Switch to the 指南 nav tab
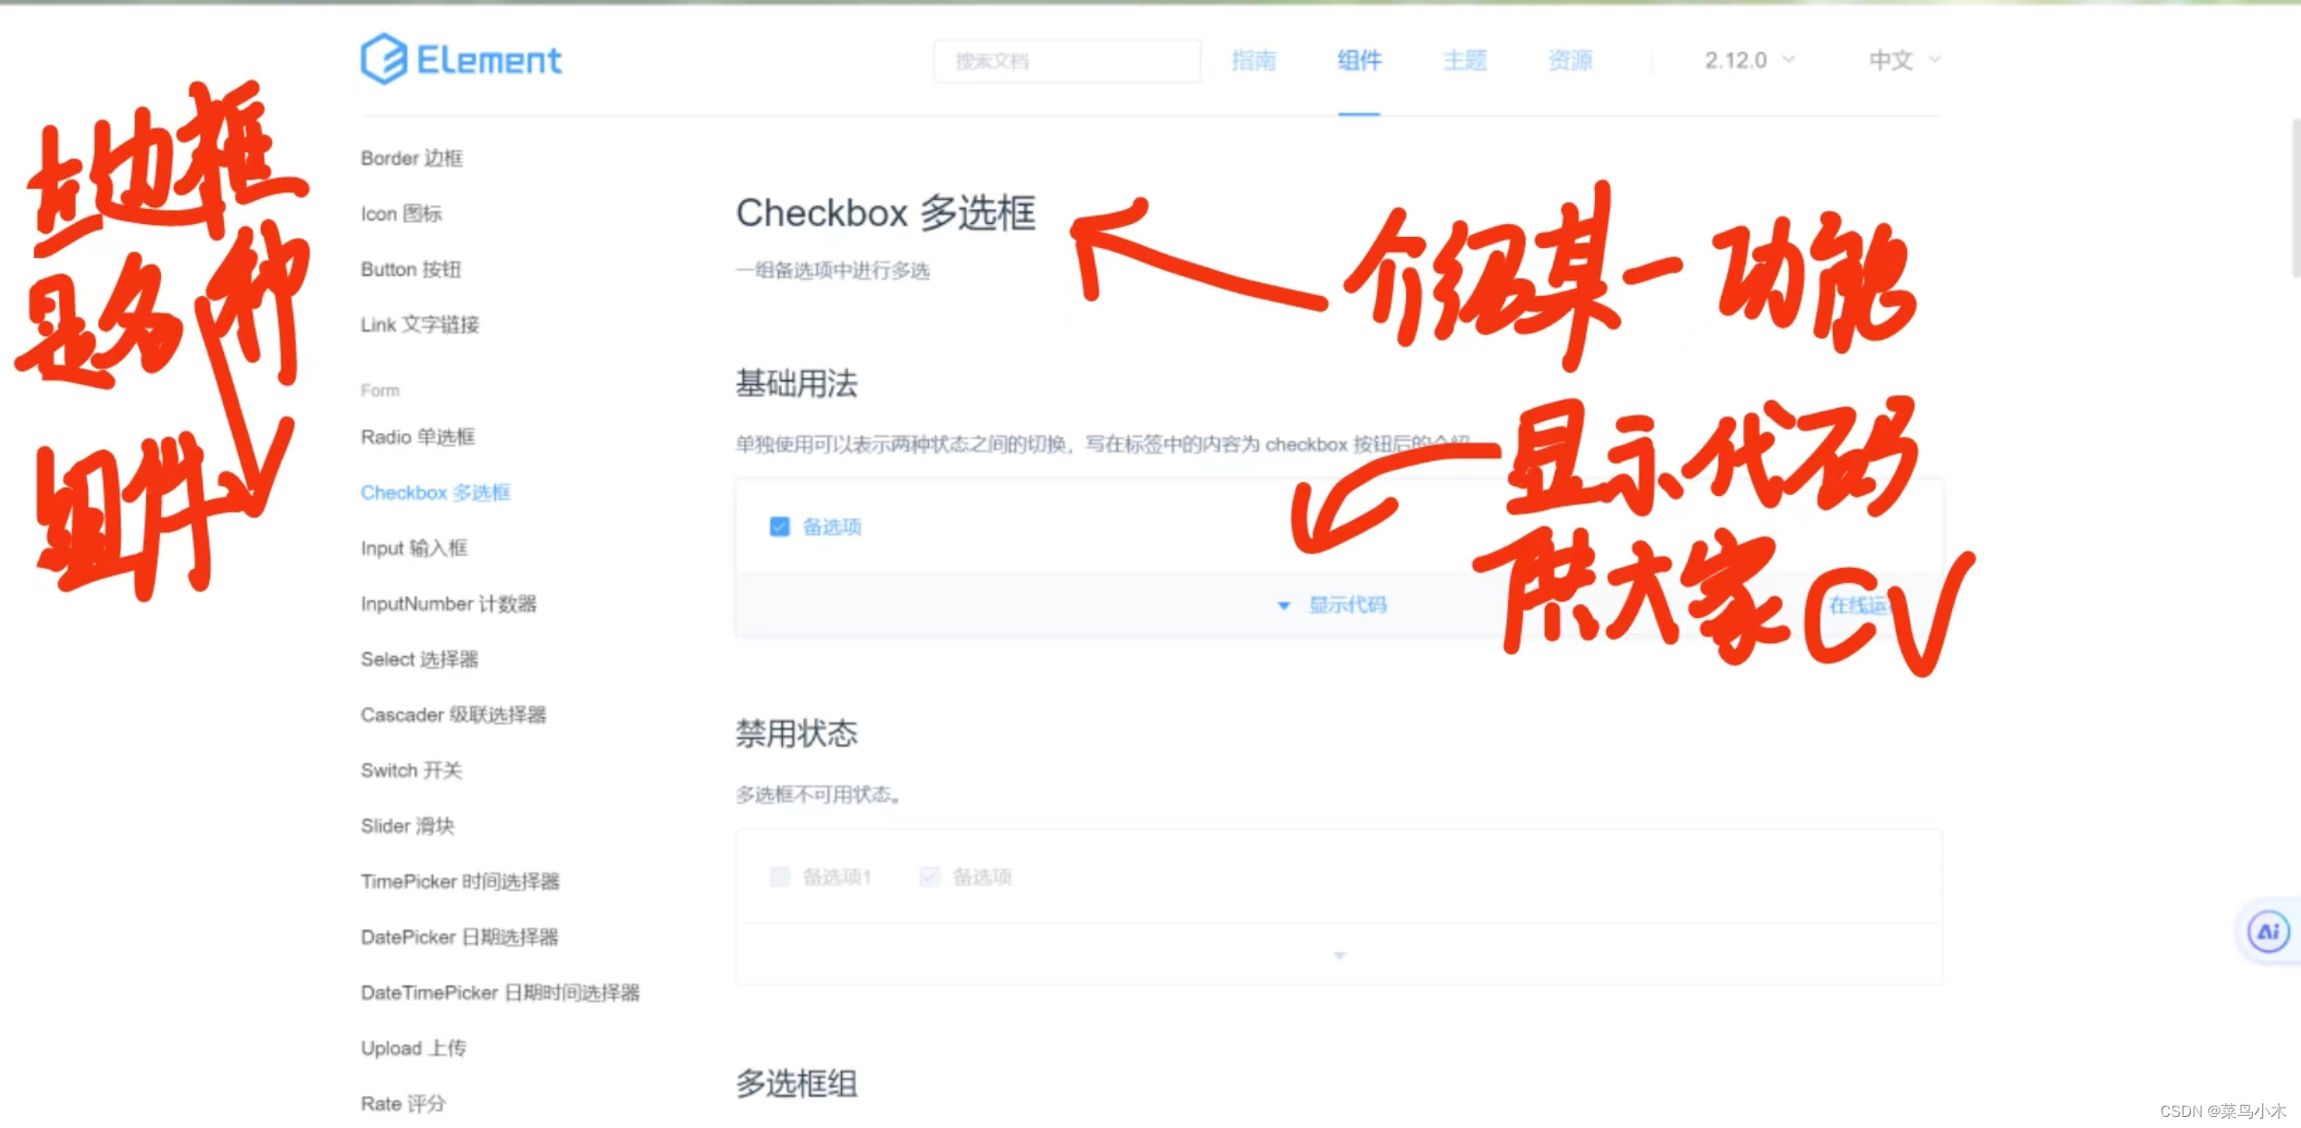 (1254, 60)
